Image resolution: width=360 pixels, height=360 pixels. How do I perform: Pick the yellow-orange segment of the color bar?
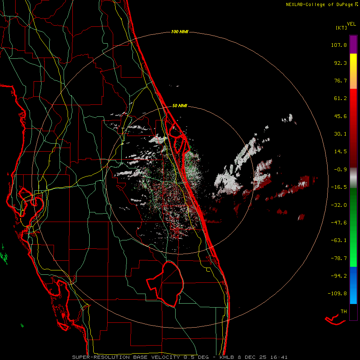point(353,71)
